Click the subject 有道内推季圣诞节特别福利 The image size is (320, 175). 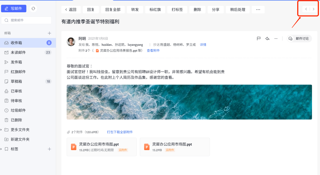click(x=90, y=22)
